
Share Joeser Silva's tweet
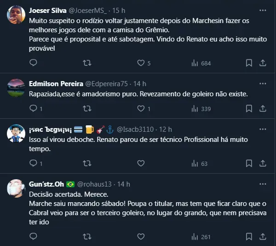263,63
